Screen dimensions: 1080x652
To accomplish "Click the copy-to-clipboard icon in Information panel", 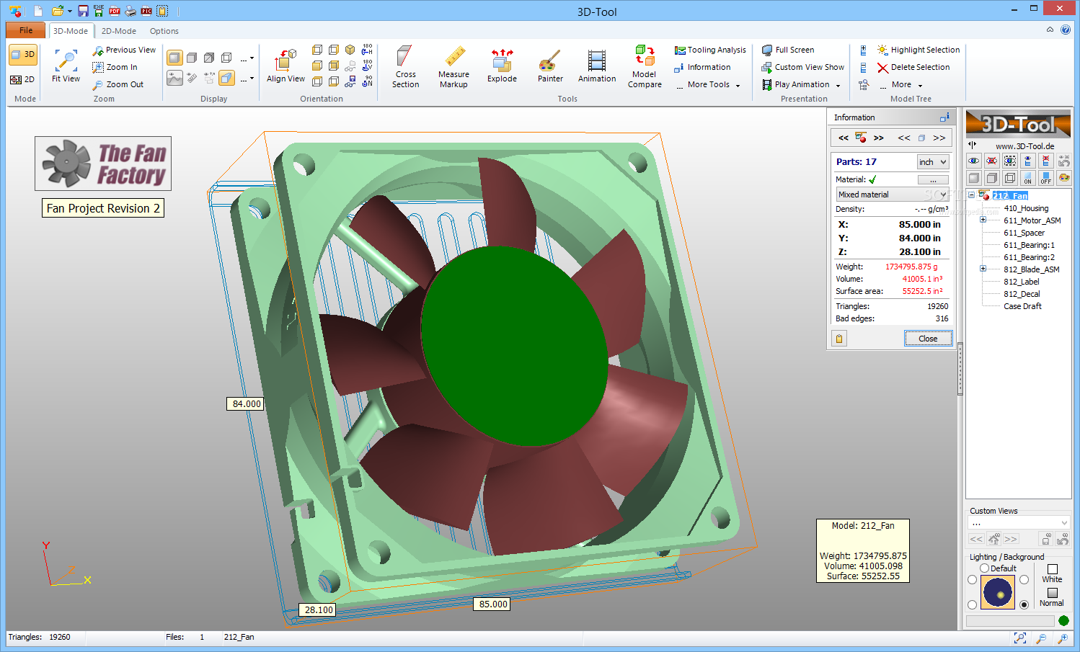I will click(x=839, y=339).
